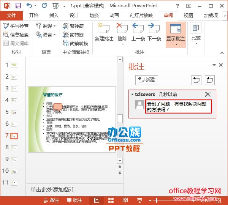Select slide 8 thumbnail

(x=14, y=148)
